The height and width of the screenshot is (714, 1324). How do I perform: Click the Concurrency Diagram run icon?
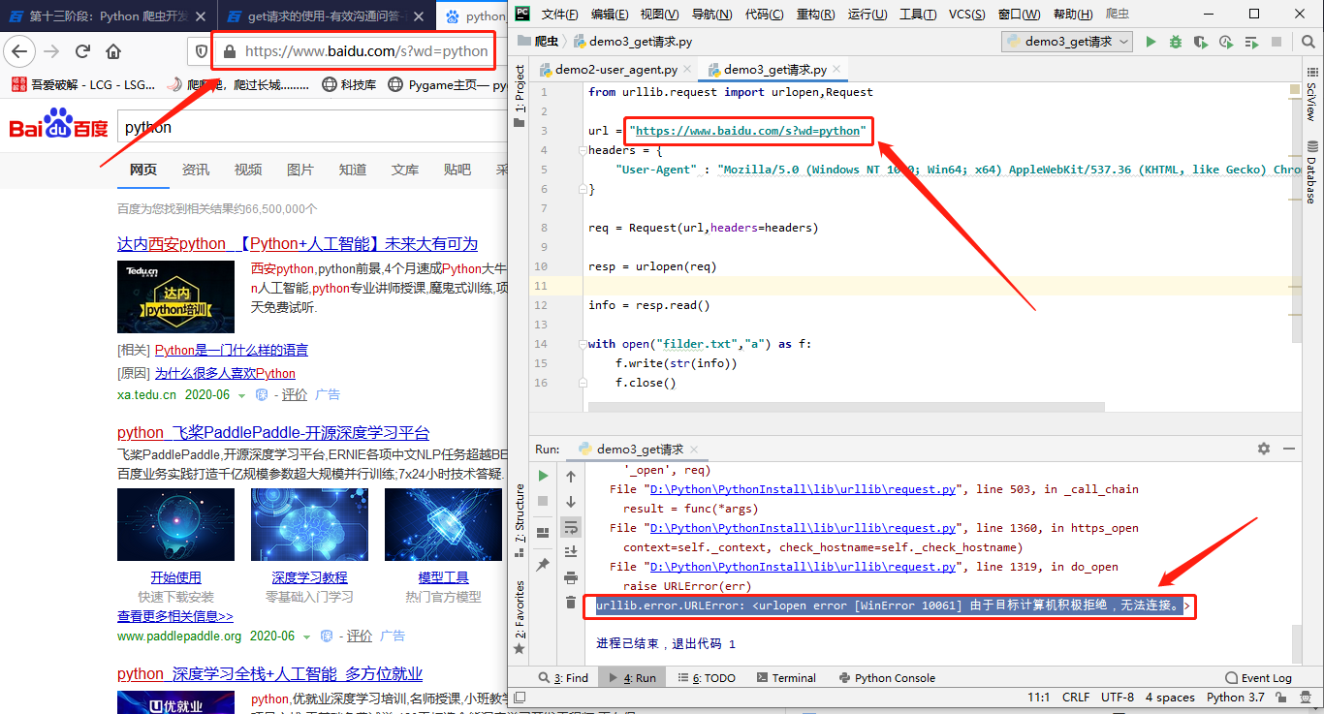point(1251,42)
